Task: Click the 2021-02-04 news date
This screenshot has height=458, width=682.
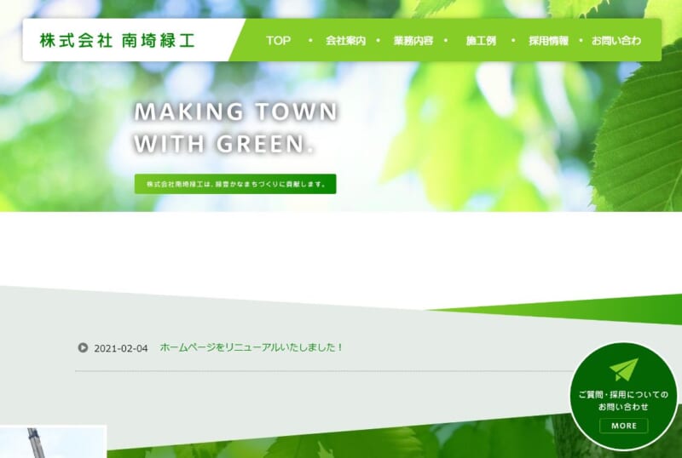Action: click(121, 348)
